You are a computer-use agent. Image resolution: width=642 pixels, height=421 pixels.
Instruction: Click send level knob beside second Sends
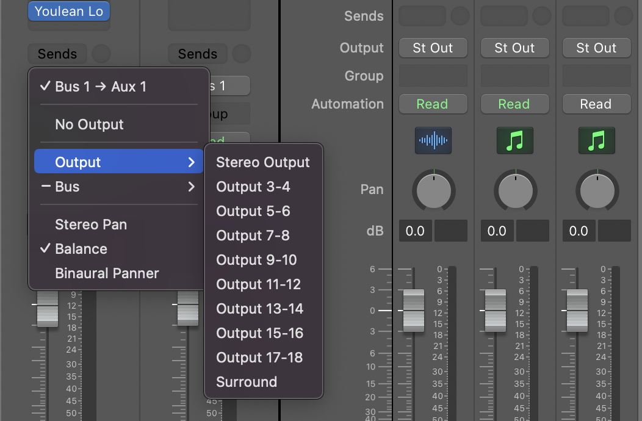pos(242,54)
